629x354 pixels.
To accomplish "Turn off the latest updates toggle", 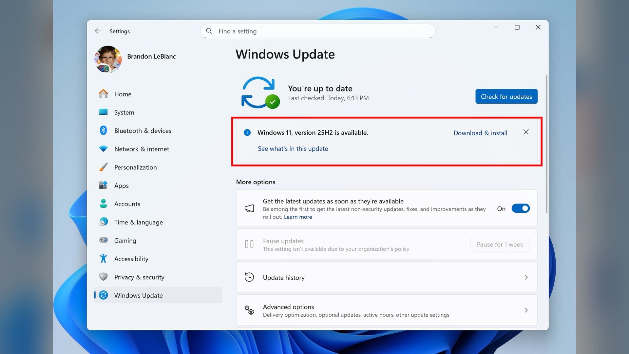I will 521,208.
